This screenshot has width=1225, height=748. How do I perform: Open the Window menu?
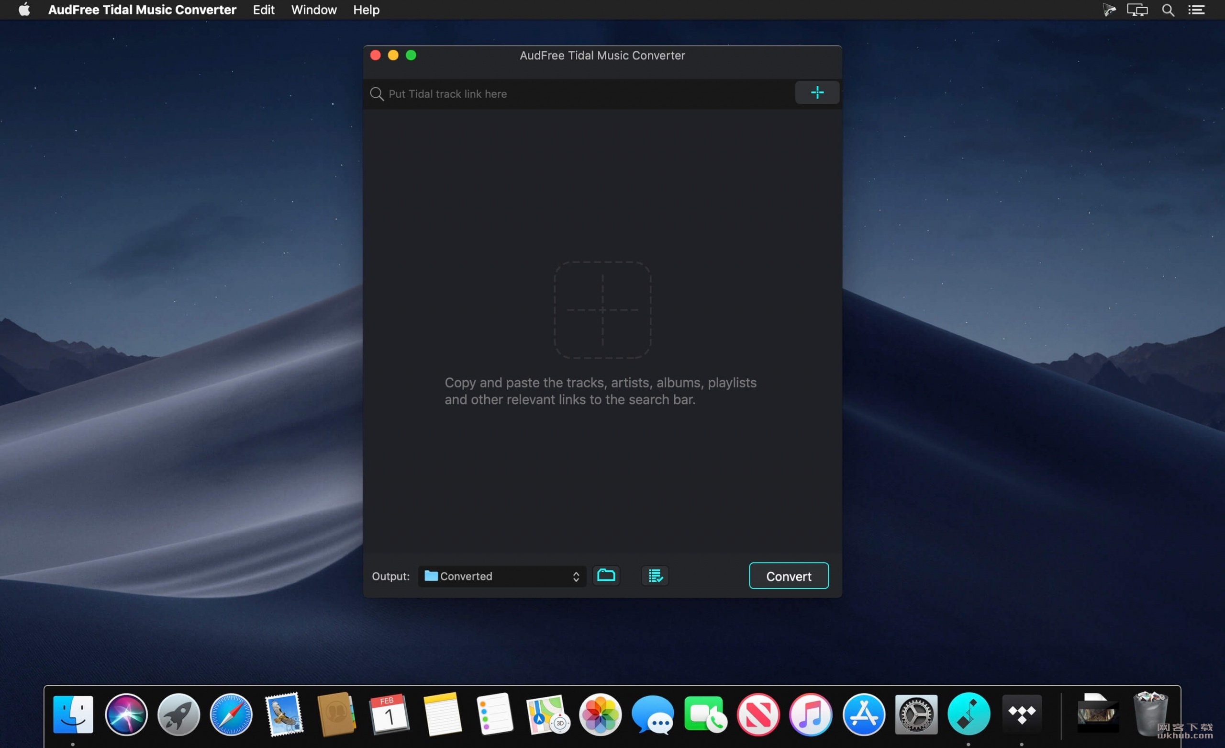click(x=314, y=10)
